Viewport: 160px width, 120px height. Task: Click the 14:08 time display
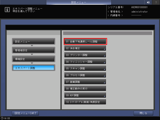pos(7,118)
